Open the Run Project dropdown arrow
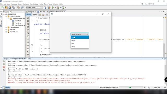The image size is (167, 94). [x=55, y=8]
